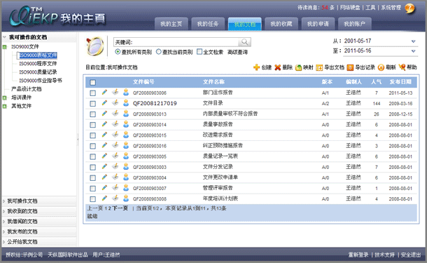The width and height of the screenshot is (427, 263).
Task: Select the search all categories radio button
Action: click(118, 52)
